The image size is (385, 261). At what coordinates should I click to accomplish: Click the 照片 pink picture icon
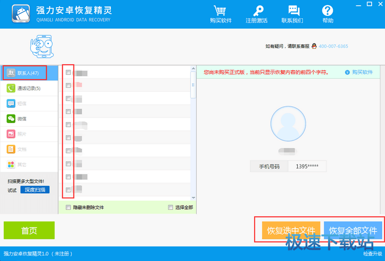[x=11, y=134]
